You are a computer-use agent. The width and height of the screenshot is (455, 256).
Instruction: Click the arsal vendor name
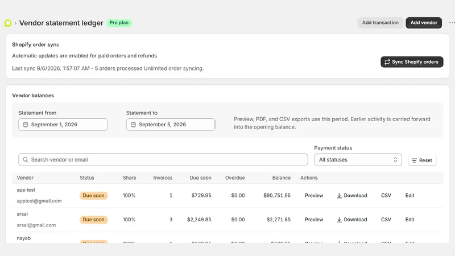tap(22, 214)
